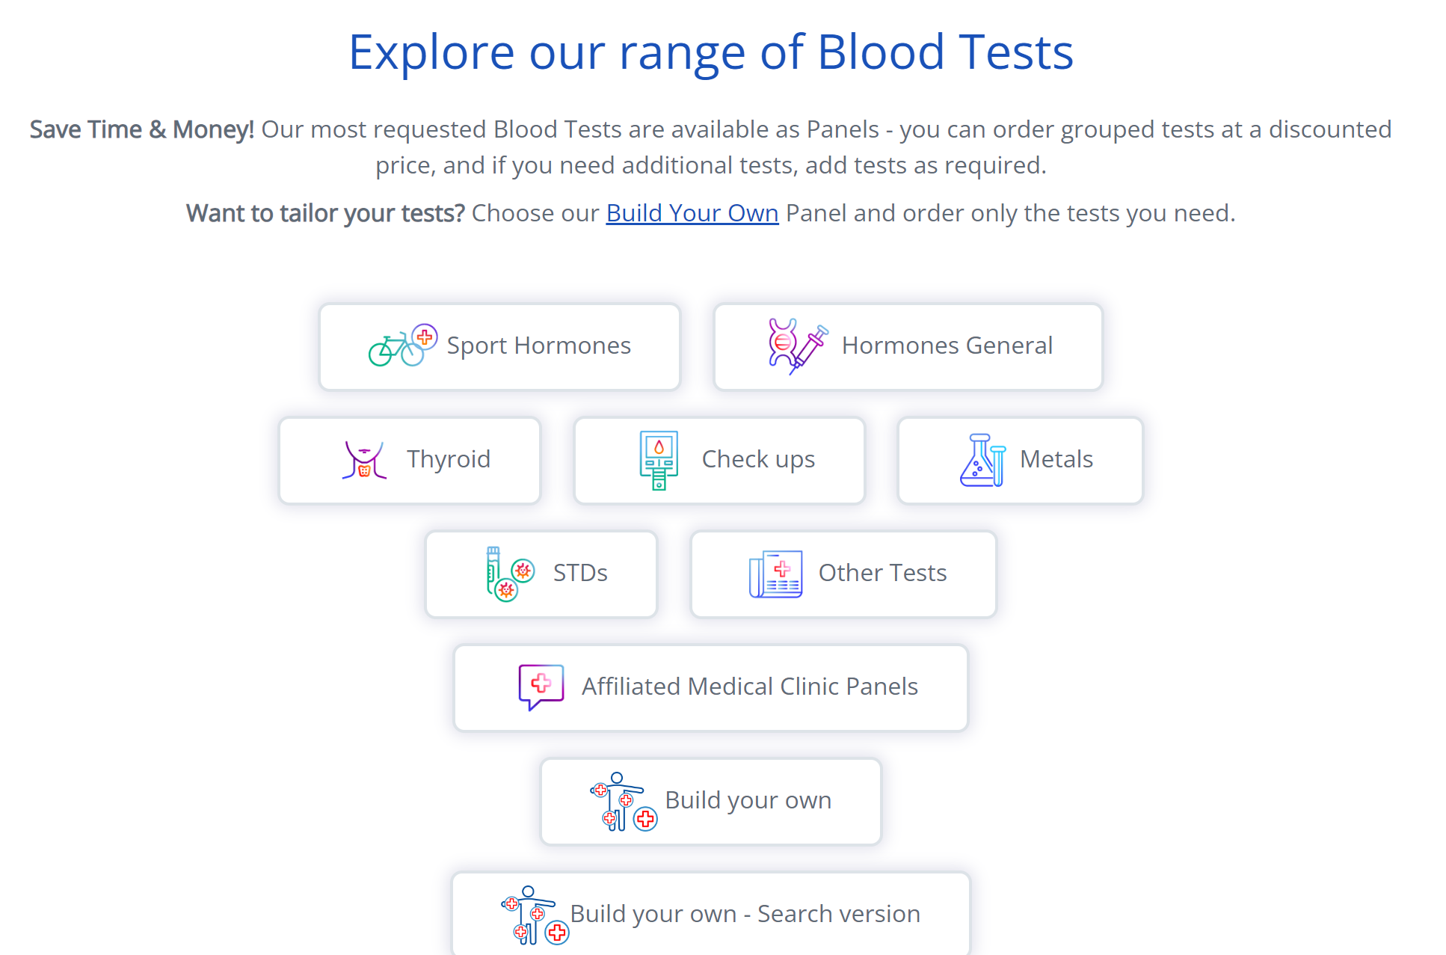Open Other Tests category
The image size is (1446, 955).
click(x=843, y=574)
